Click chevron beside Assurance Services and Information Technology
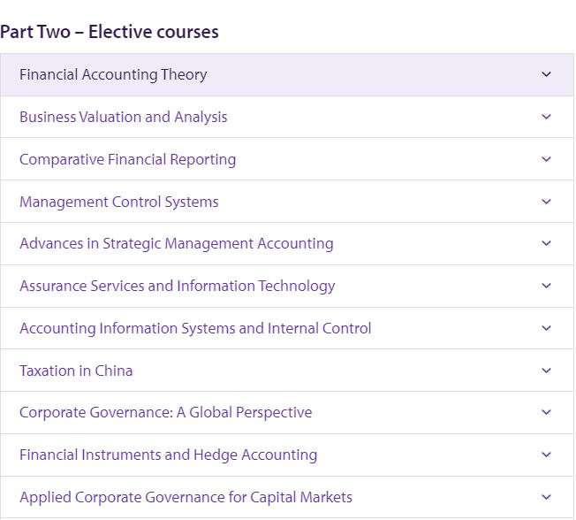The height and width of the screenshot is (520, 576). (x=546, y=286)
